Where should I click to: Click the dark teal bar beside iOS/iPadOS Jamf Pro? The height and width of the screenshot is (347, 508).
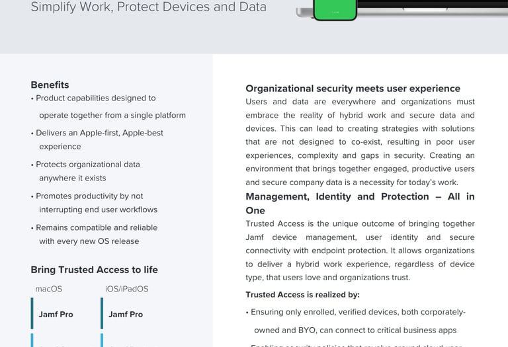(102, 313)
